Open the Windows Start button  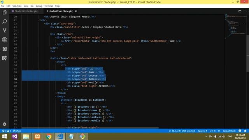pos(4,136)
